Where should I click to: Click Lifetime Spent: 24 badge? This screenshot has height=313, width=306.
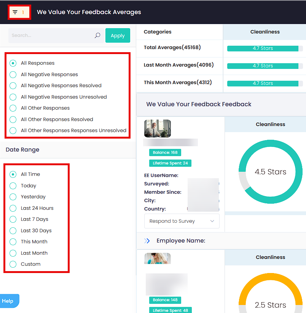pos(170,163)
